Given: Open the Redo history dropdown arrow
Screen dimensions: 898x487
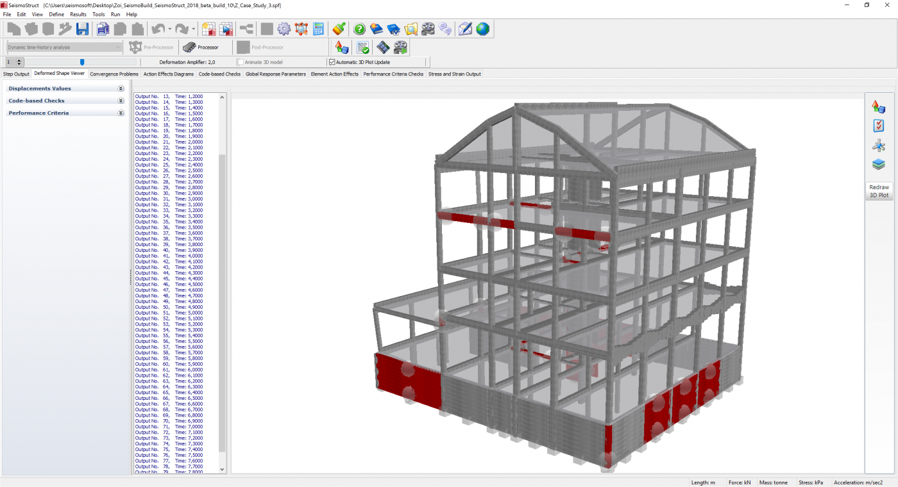Looking at the screenshot, I should 193,29.
